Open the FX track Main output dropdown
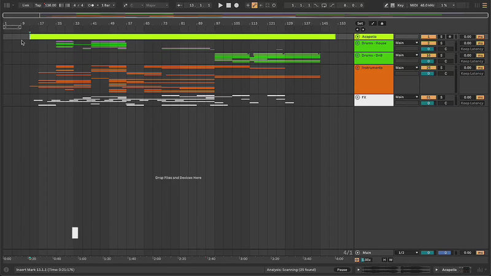This screenshot has height=276, width=491. coord(406,97)
